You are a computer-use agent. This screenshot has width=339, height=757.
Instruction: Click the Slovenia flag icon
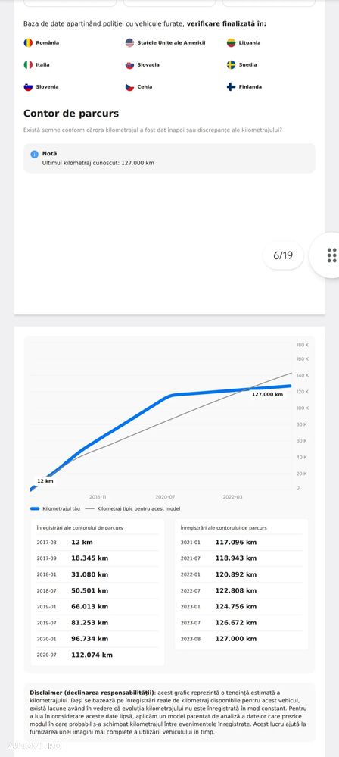coord(28,87)
